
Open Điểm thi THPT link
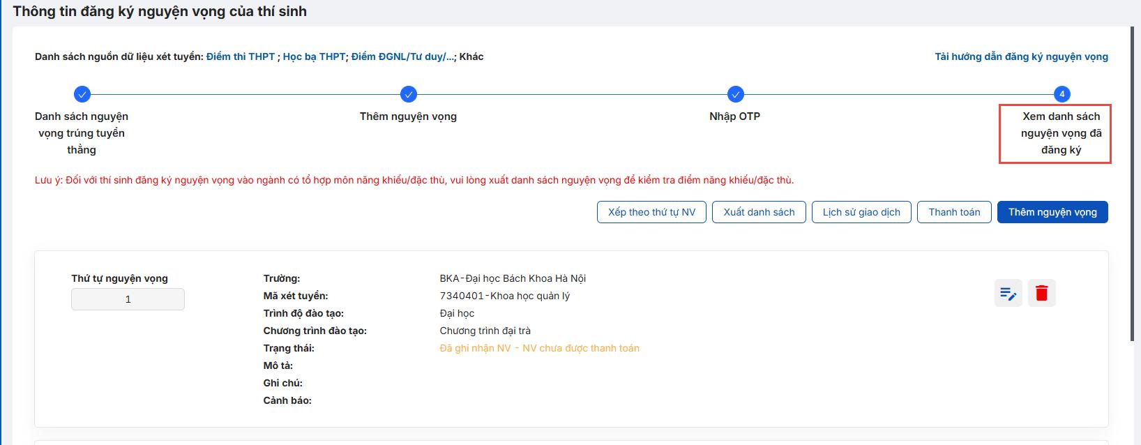(241, 56)
